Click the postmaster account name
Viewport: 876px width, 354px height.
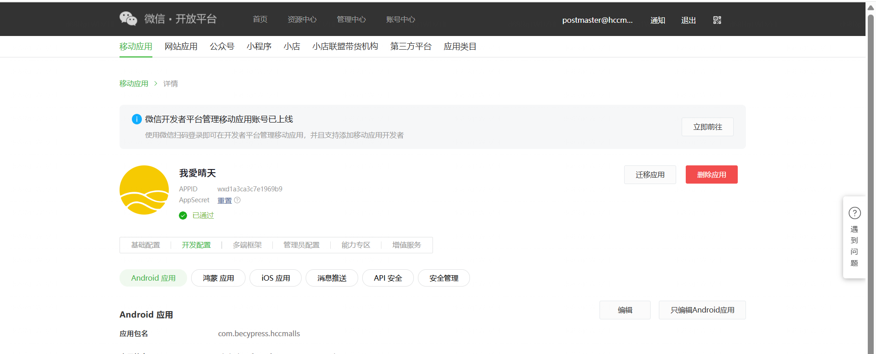597,20
